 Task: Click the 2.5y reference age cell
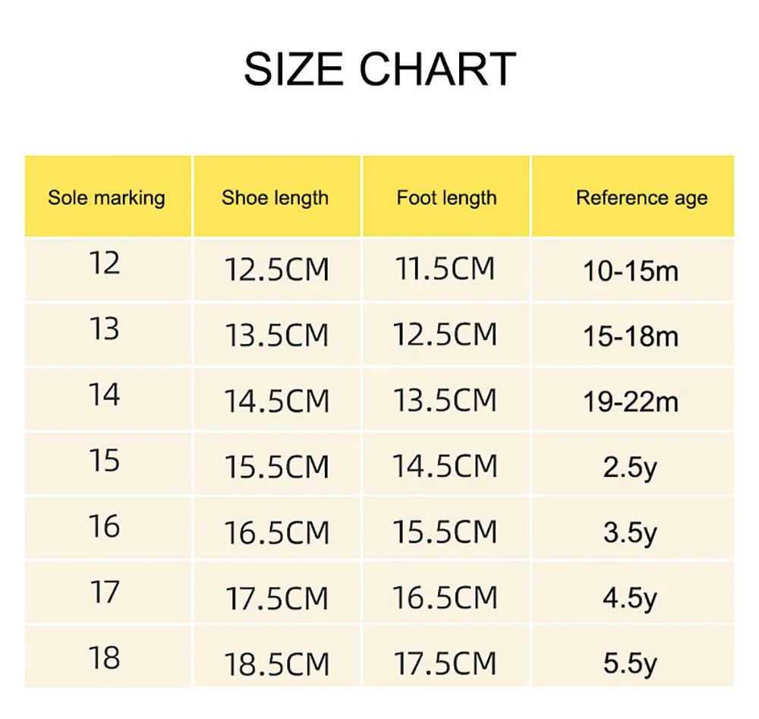pyautogui.click(x=630, y=467)
